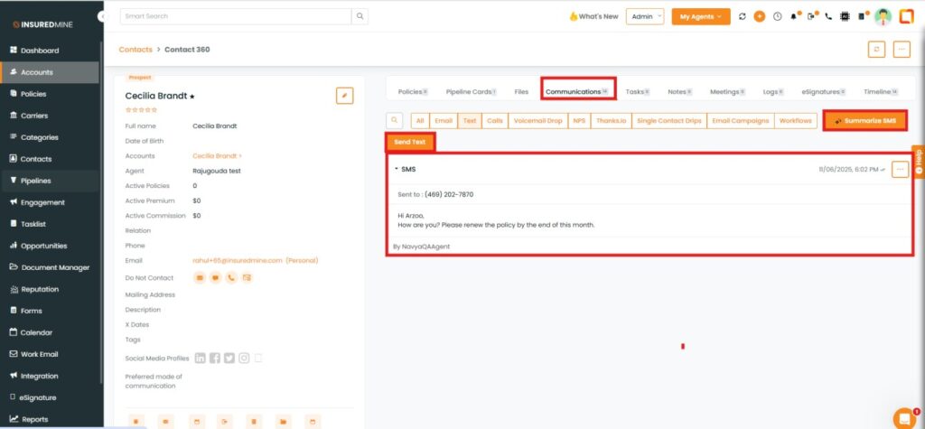Select the Text communication filter
This screenshot has width=925, height=429.
click(x=469, y=120)
